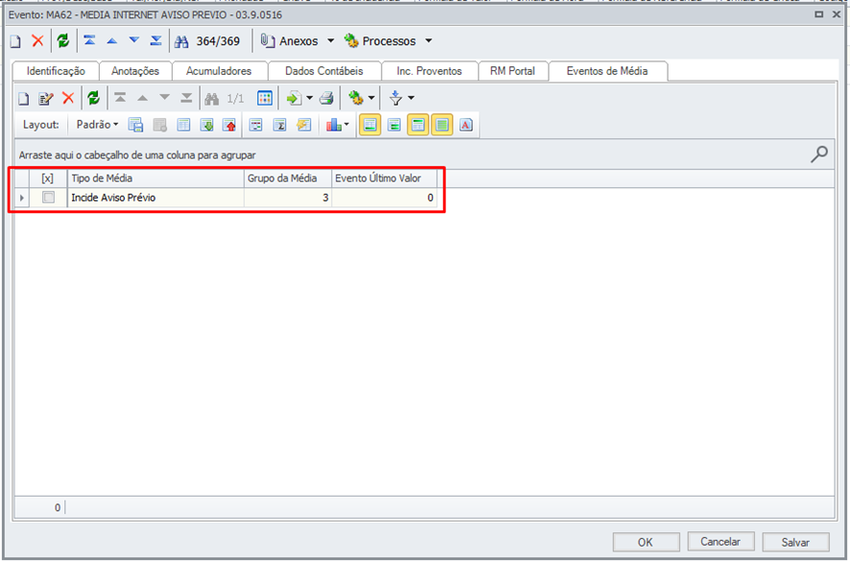
Task: Click the bar chart icon
Action: click(334, 126)
